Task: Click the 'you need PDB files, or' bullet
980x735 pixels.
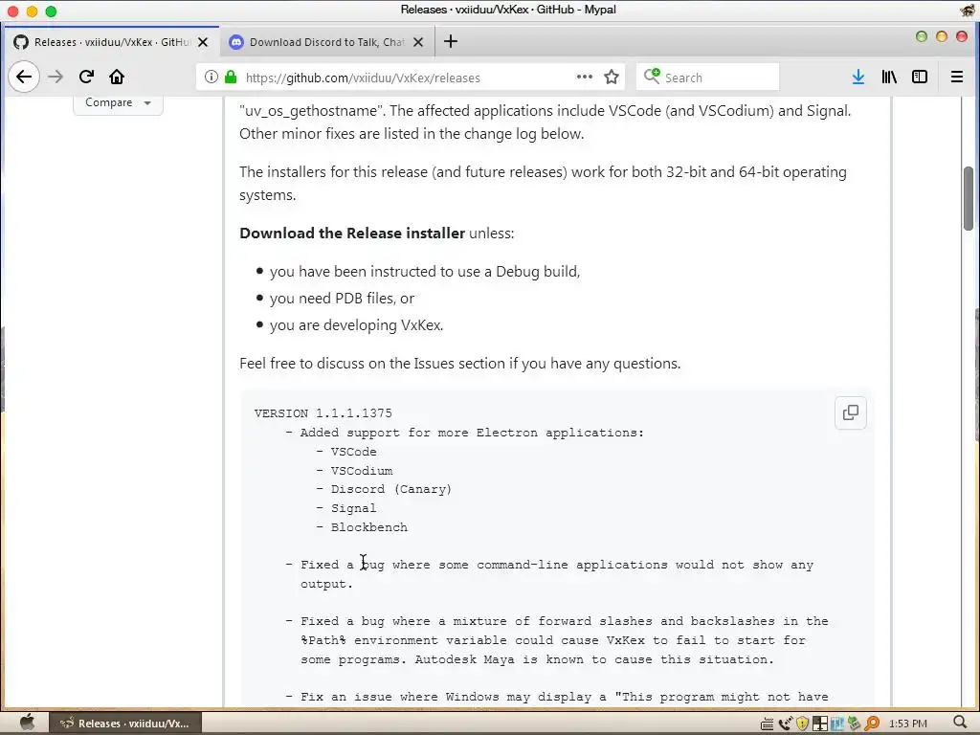Action: point(342,299)
